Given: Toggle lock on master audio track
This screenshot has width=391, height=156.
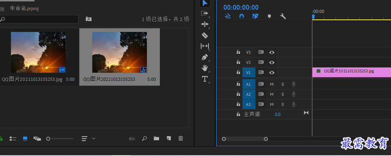Looking at the screenshot, I should pos(238,114).
